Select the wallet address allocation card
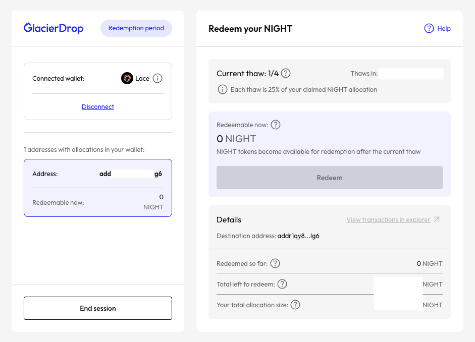Viewport: 475px width, 342px height. (98, 188)
